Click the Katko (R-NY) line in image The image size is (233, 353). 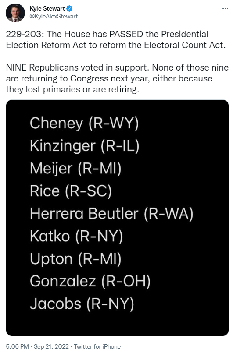(x=76, y=236)
